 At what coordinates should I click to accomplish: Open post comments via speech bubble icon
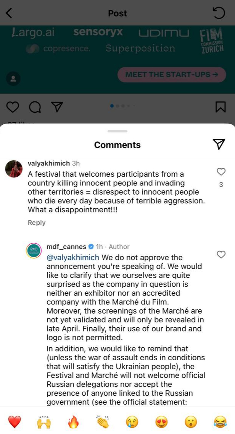(x=35, y=107)
